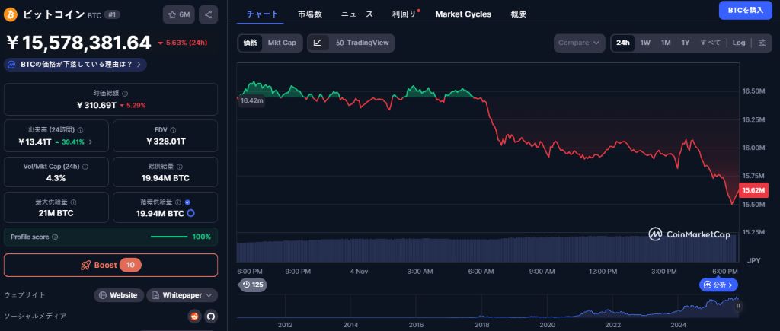Toggle the Log scale option
The width and height of the screenshot is (780, 331).
tap(739, 43)
